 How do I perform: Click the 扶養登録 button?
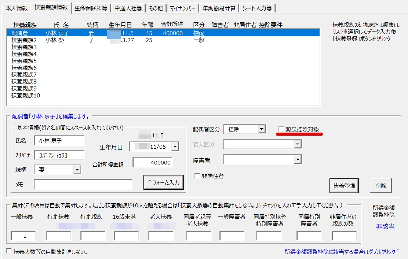pyautogui.click(x=344, y=186)
